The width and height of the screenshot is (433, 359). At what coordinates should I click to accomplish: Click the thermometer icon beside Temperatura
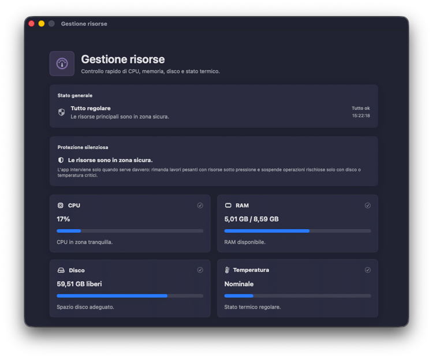(x=227, y=270)
